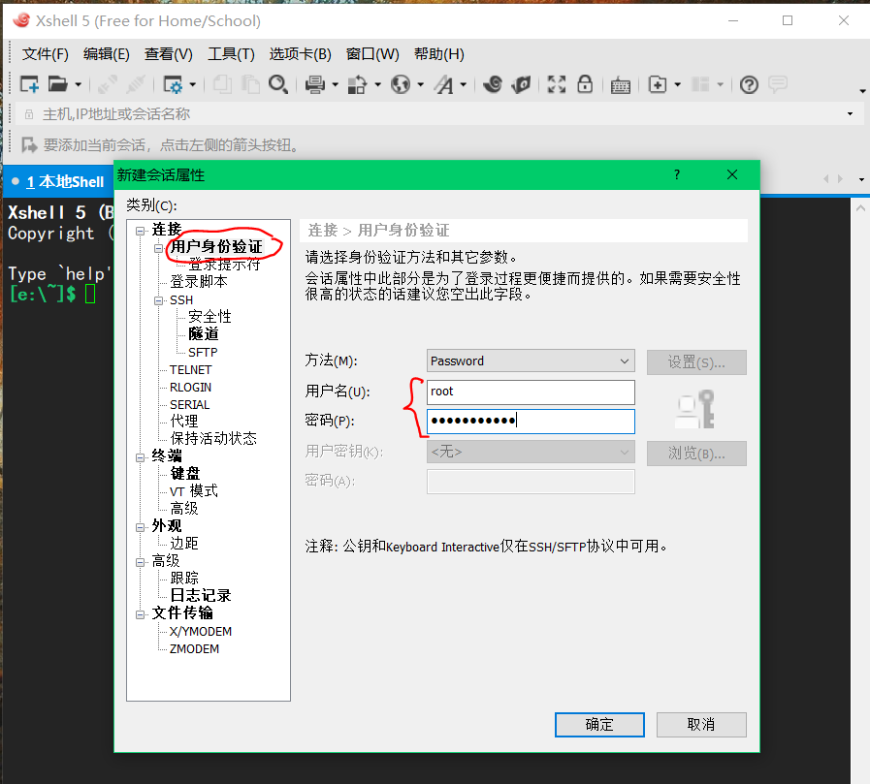Select ZMODEM in category tree

click(194, 648)
